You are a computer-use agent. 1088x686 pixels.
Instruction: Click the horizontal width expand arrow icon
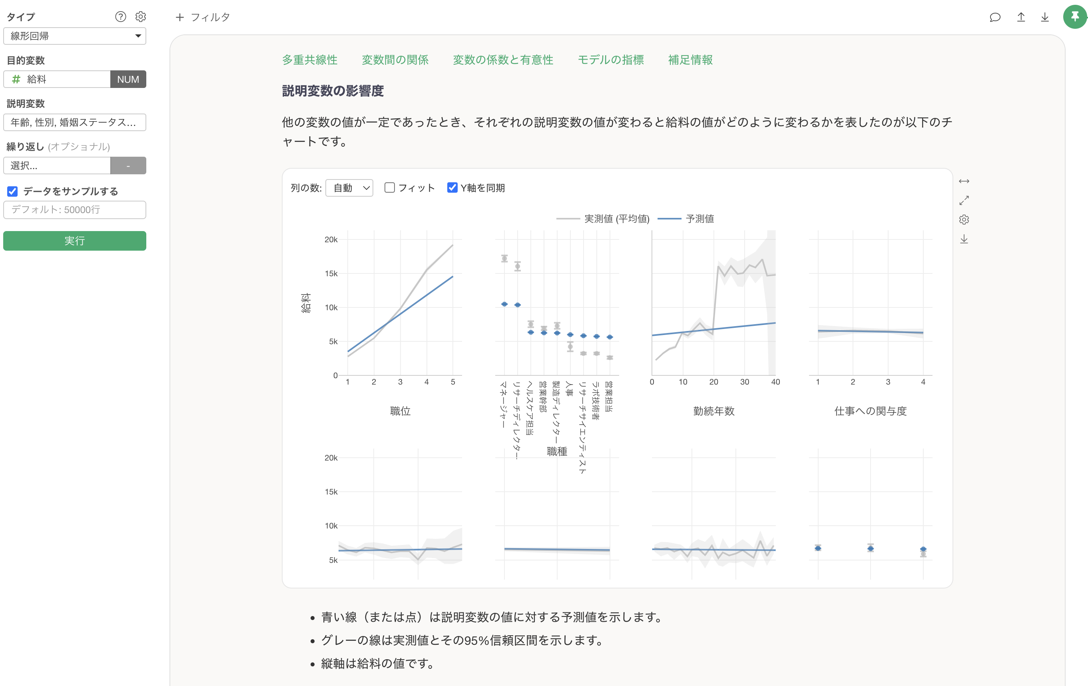click(x=964, y=181)
